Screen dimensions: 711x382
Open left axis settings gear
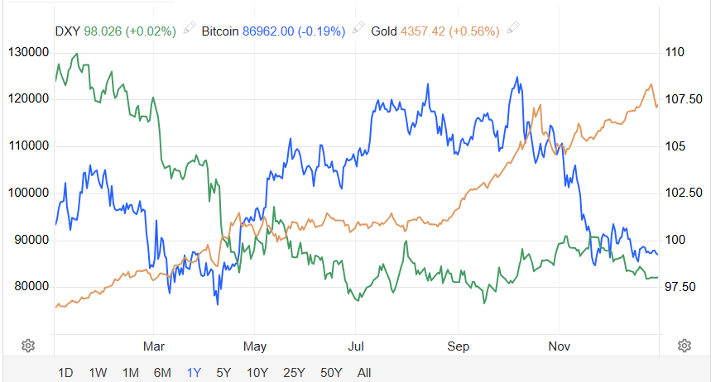pyautogui.click(x=27, y=345)
